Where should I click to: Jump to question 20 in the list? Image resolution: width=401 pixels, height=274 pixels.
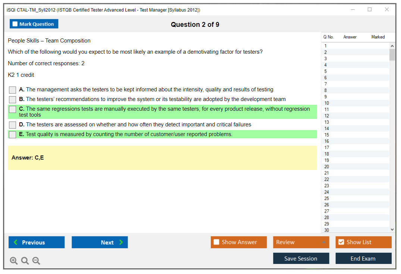[x=327, y=167]
